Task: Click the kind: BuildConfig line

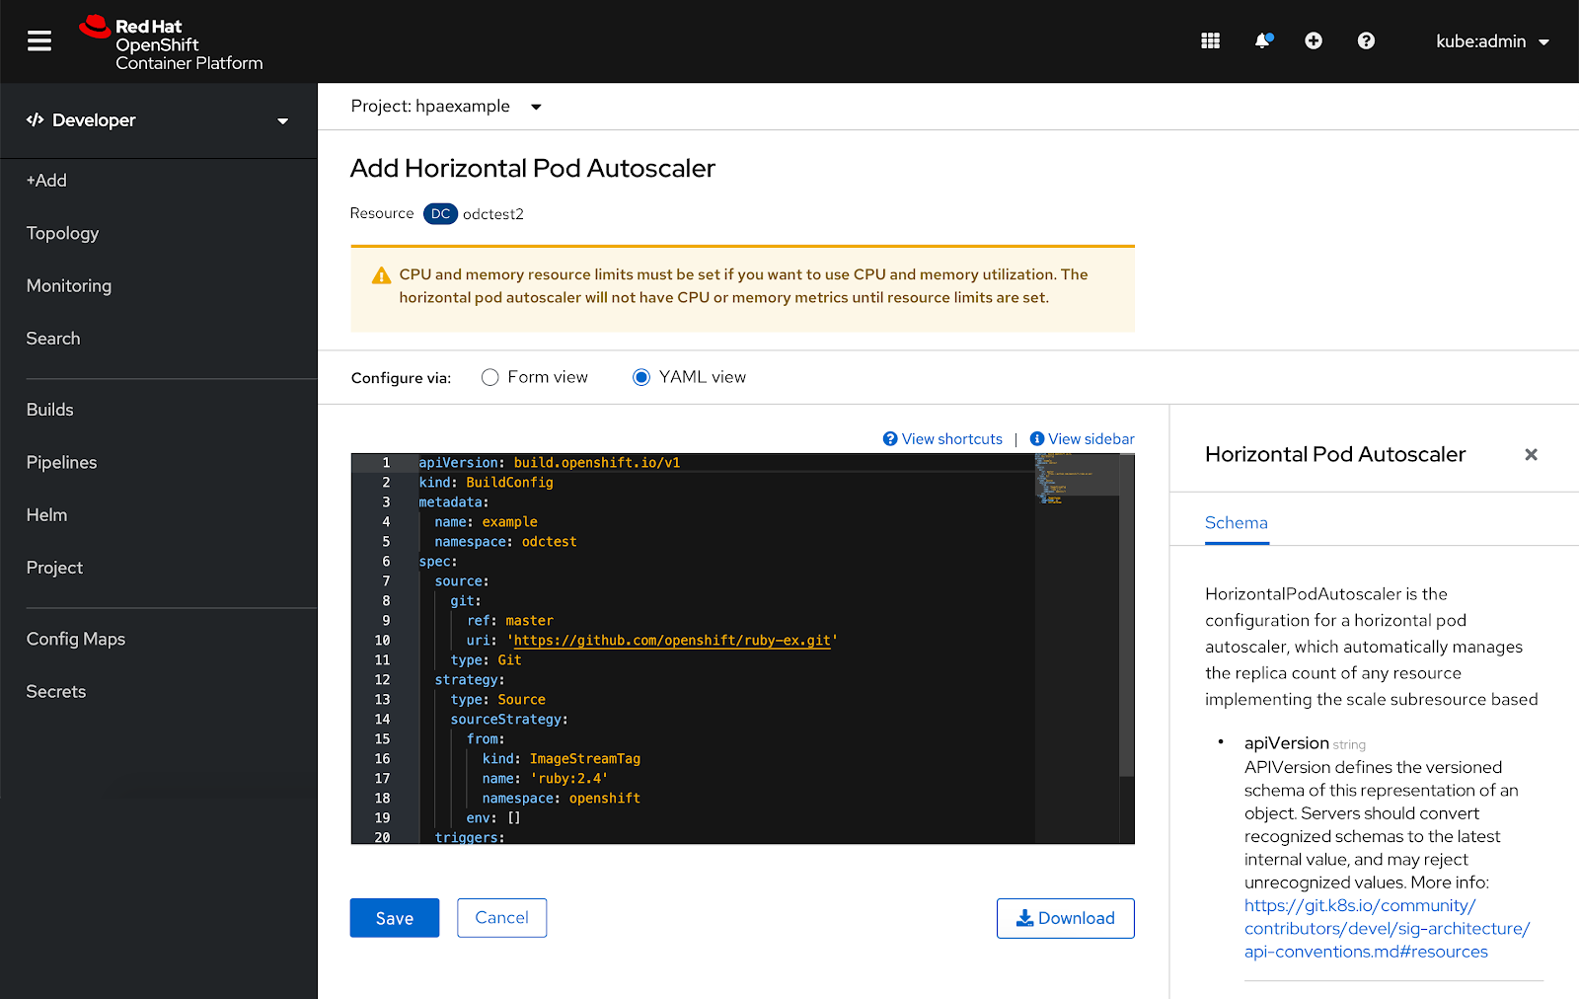Action: pos(486,483)
